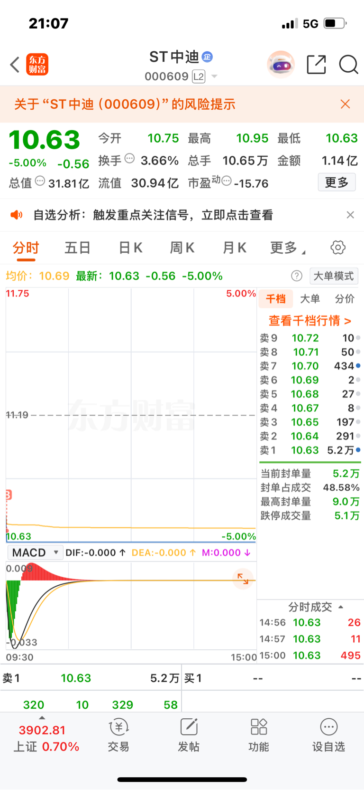Switch to the 周K tab
364x790 pixels.
click(182, 248)
